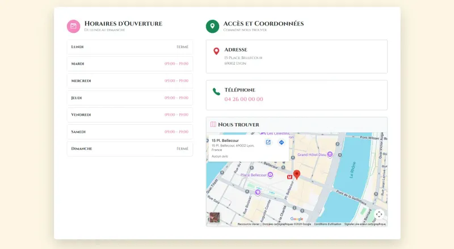
Task: Click the metro M station icon on map
Action: click(x=290, y=177)
